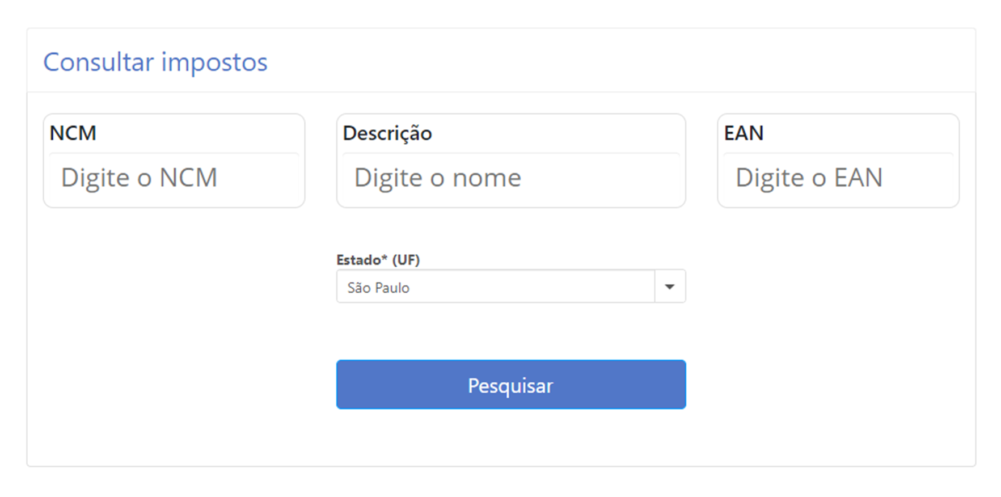Click the 'Digite o NCM' placeholder

pyautogui.click(x=139, y=178)
